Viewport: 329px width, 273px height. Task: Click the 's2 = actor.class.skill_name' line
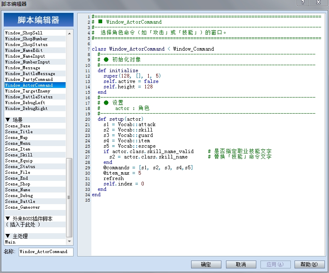pos(148,157)
